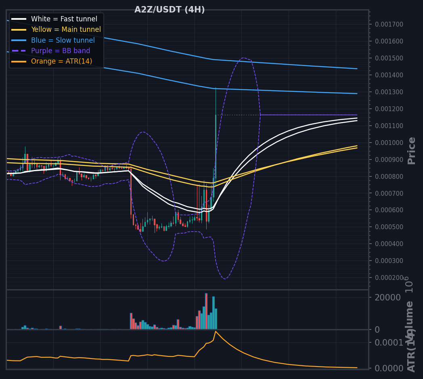The width and height of the screenshot is (423, 379).
Task: Click the 20000 volume axis label
Action: pos(388,297)
